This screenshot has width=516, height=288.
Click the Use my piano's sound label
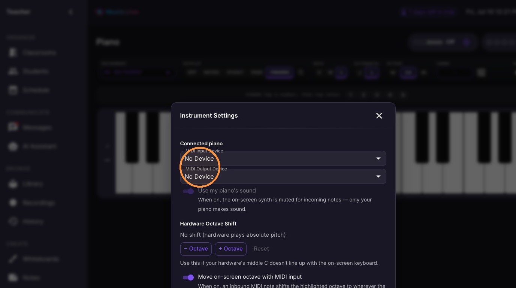[227, 191]
